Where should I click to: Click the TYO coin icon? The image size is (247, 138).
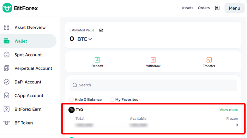tap(71, 110)
